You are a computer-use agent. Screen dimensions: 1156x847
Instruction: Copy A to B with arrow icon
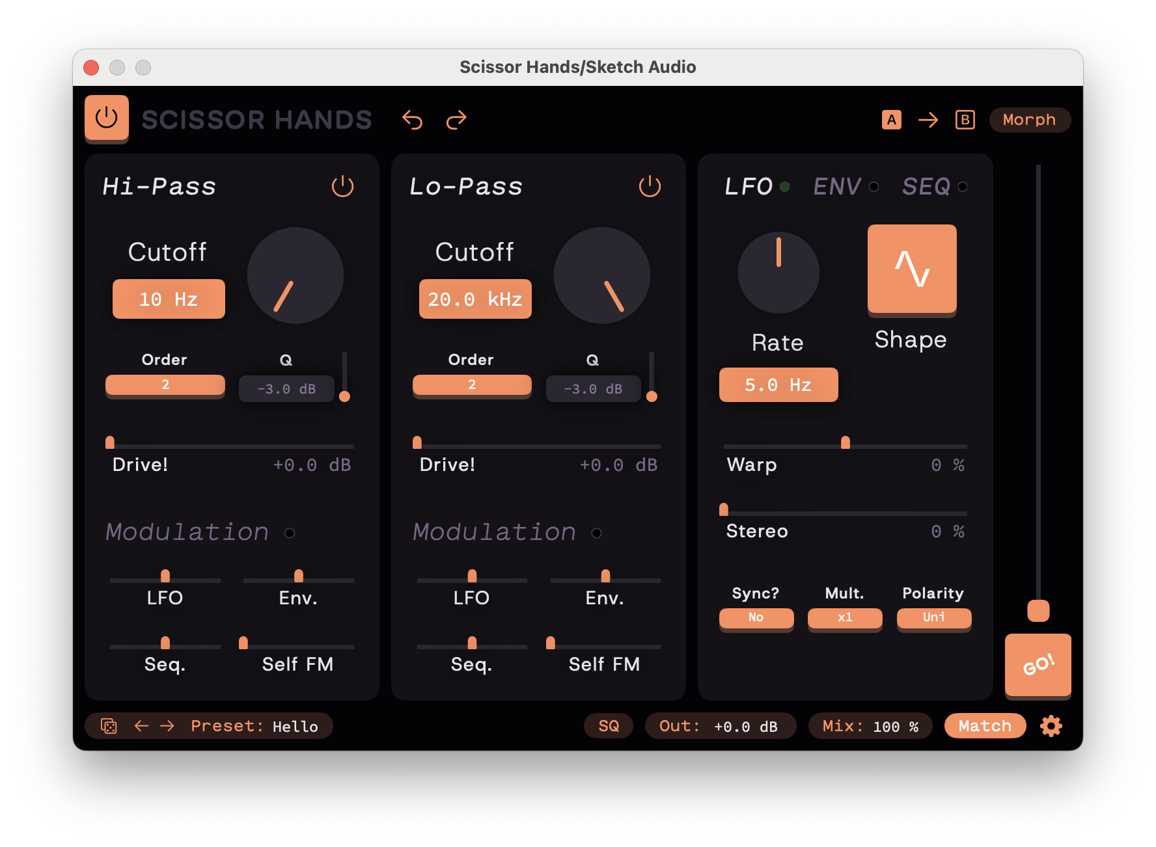point(928,120)
